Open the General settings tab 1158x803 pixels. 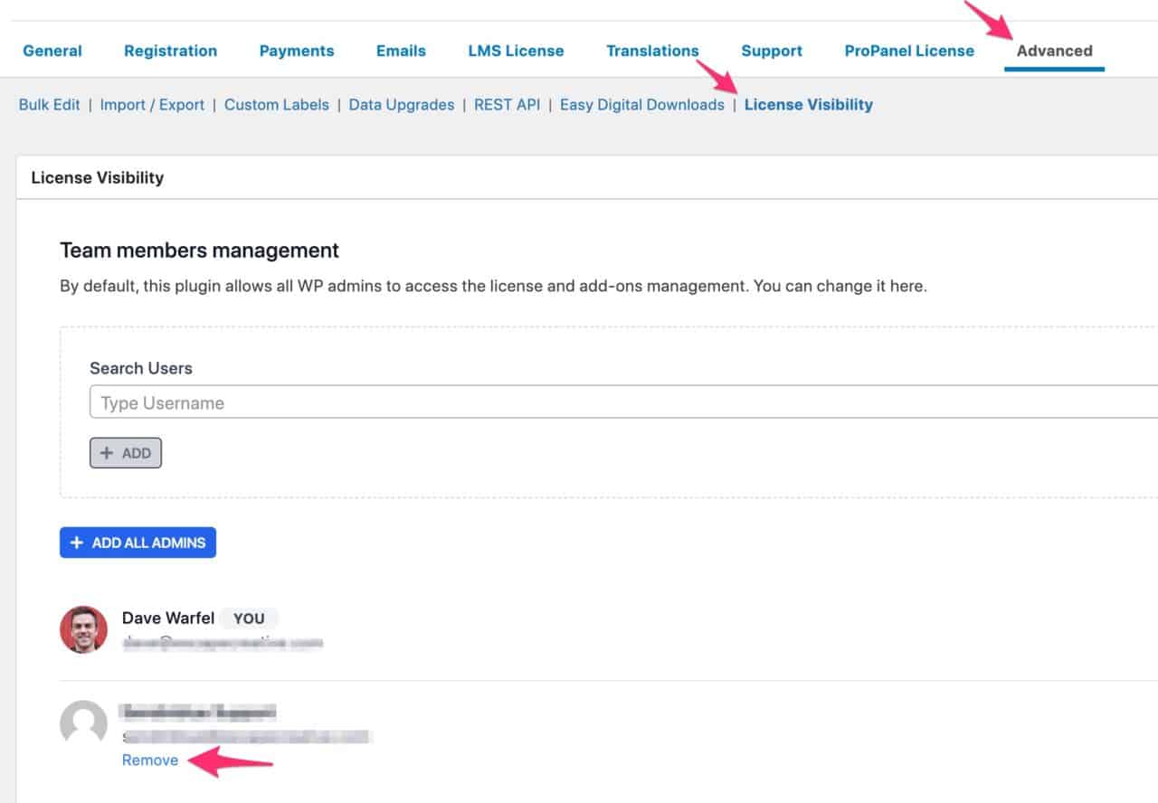52,51
